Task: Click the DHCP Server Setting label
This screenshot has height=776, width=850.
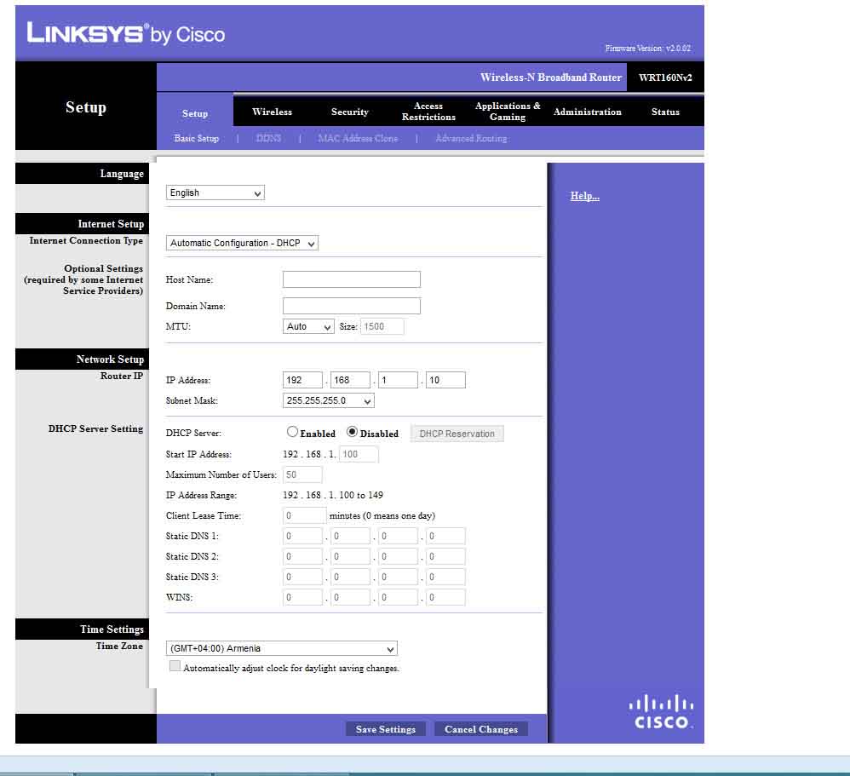Action: [96, 428]
